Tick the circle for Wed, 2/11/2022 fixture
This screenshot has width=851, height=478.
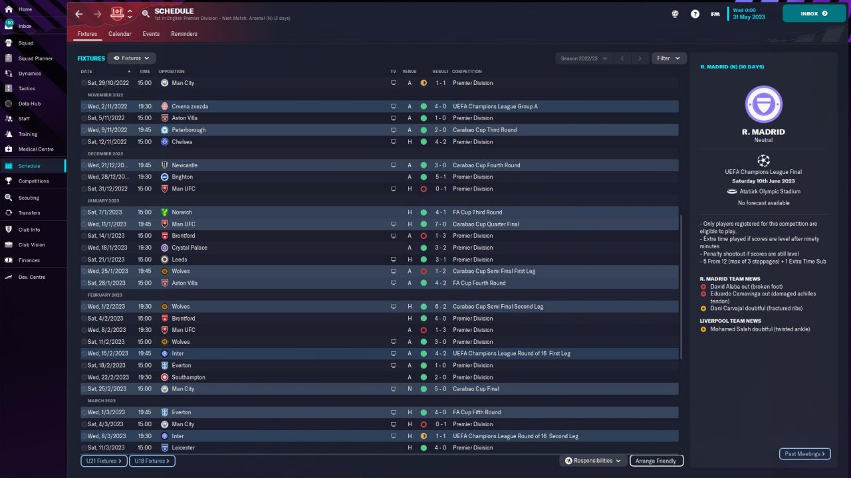[x=84, y=106]
